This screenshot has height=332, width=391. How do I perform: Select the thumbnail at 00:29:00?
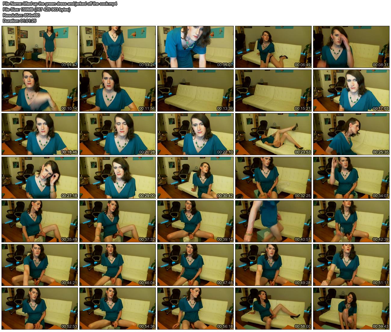pos(117,177)
